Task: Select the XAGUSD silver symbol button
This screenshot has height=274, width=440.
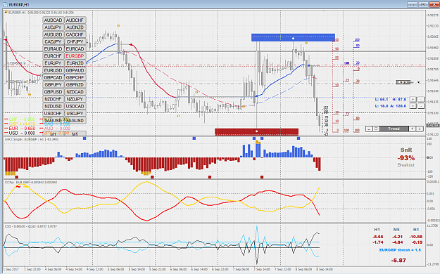Action: pos(75,120)
